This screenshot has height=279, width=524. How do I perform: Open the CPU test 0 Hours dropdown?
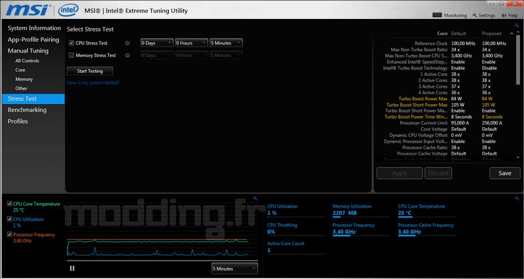click(x=191, y=43)
